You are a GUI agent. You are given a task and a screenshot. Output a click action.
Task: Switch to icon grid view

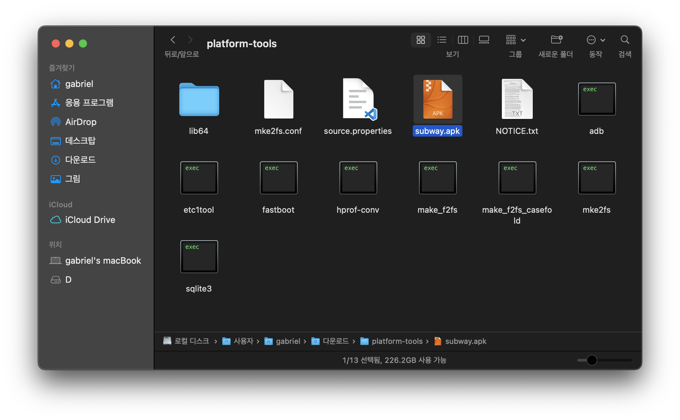coord(421,40)
